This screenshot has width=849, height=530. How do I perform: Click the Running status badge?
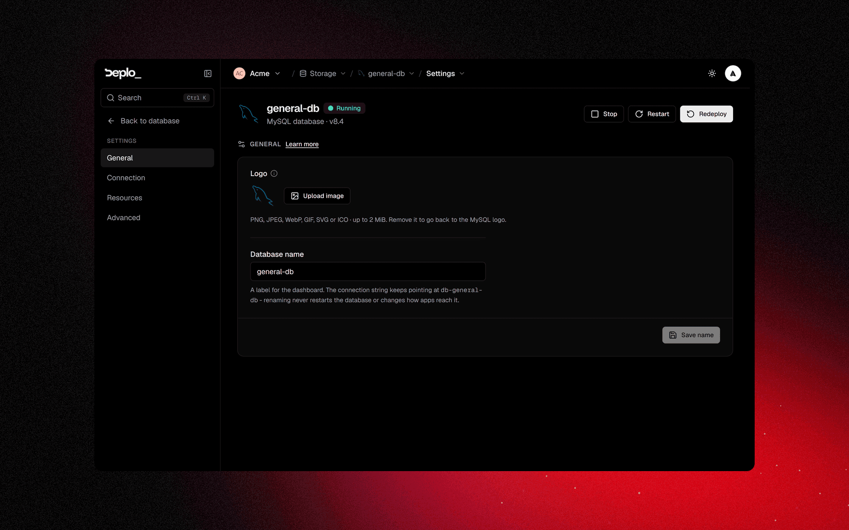pyautogui.click(x=344, y=108)
